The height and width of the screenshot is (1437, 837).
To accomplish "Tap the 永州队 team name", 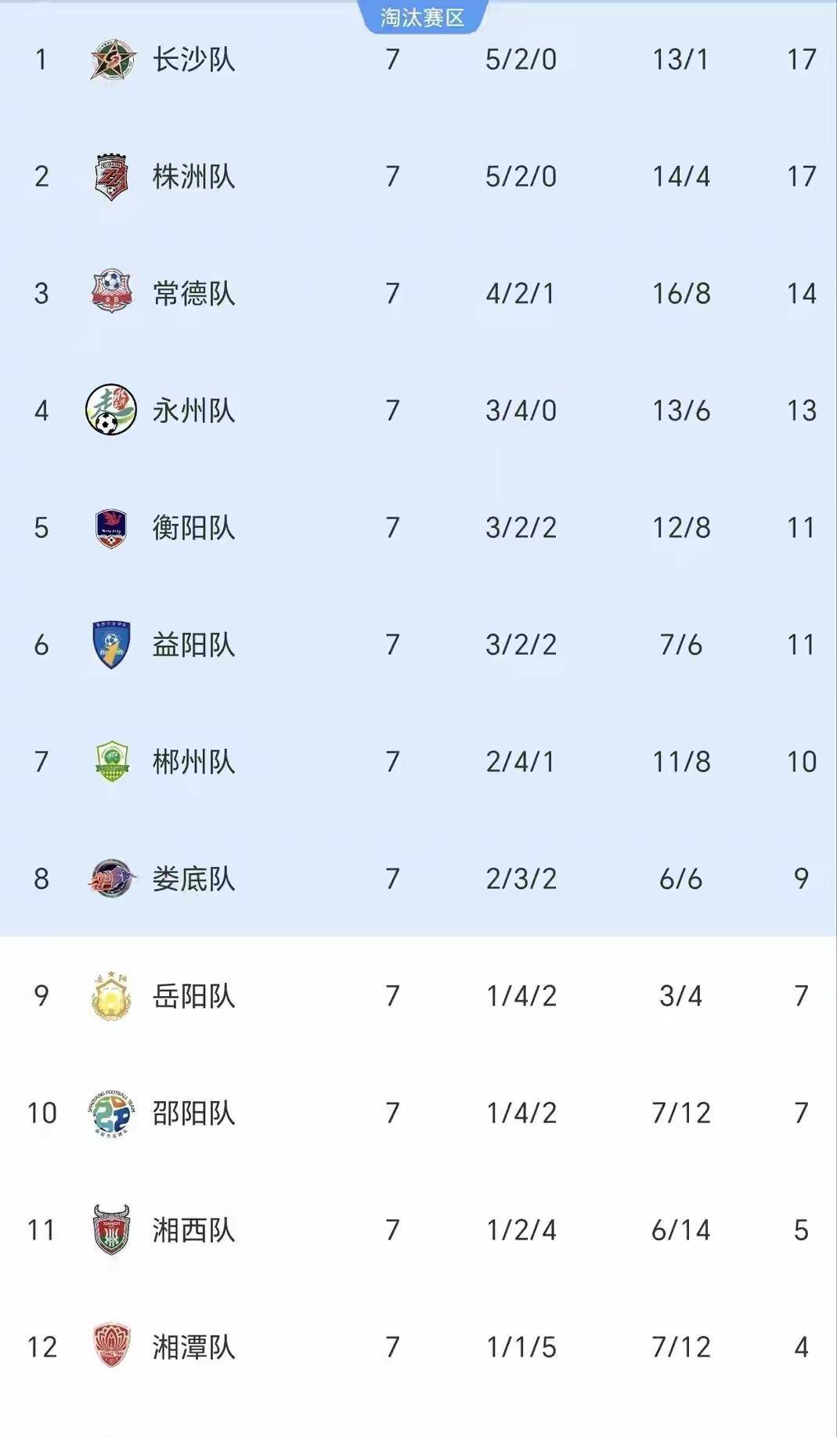I will click(193, 410).
